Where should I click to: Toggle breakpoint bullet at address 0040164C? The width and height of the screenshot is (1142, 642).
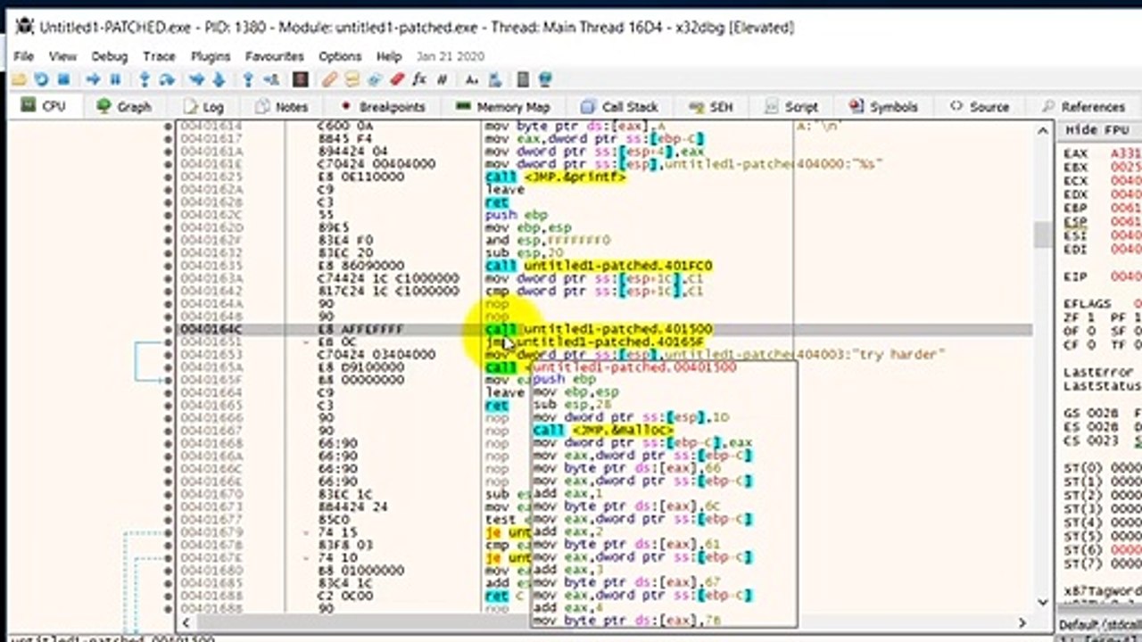pyautogui.click(x=169, y=329)
